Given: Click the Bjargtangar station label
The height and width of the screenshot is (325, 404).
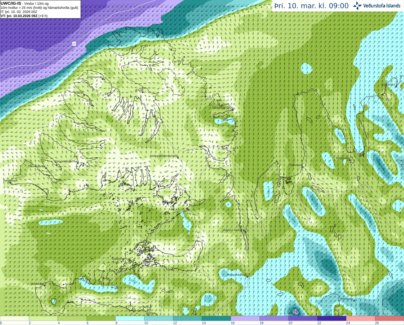Looking at the screenshot, I should pos(10,180).
